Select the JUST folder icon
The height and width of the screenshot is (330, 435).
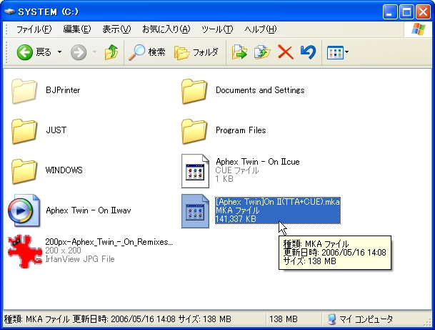point(24,131)
